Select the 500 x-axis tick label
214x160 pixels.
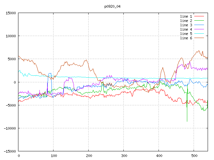(194, 156)
